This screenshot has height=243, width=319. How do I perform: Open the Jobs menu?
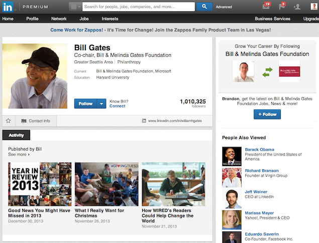point(84,19)
